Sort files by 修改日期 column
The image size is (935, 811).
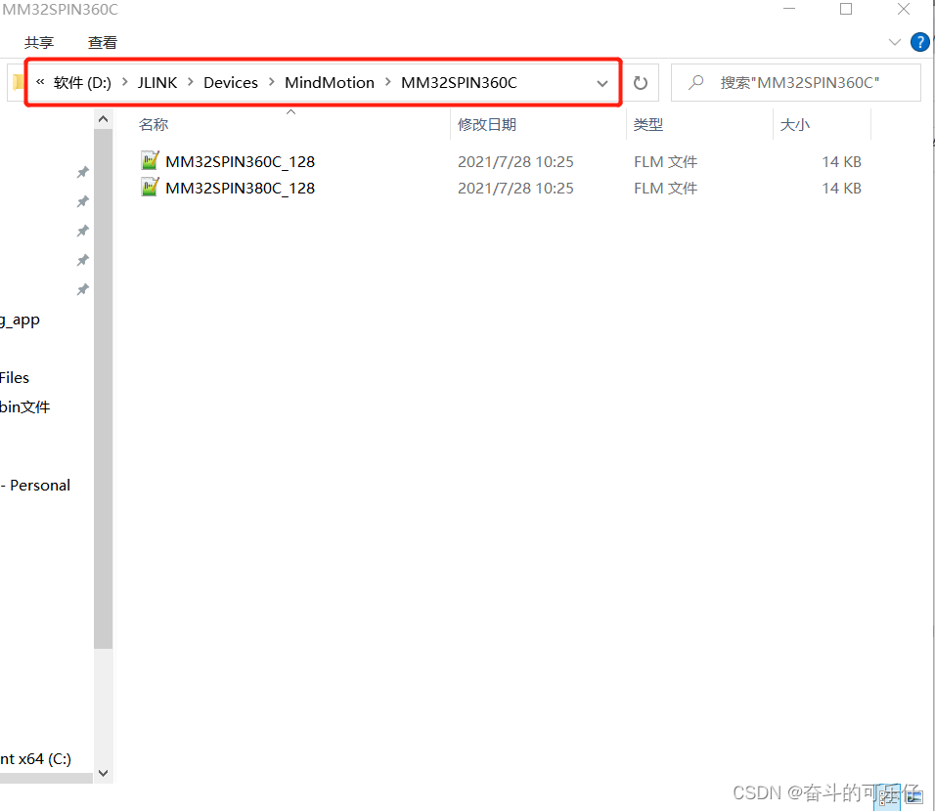pyautogui.click(x=487, y=124)
